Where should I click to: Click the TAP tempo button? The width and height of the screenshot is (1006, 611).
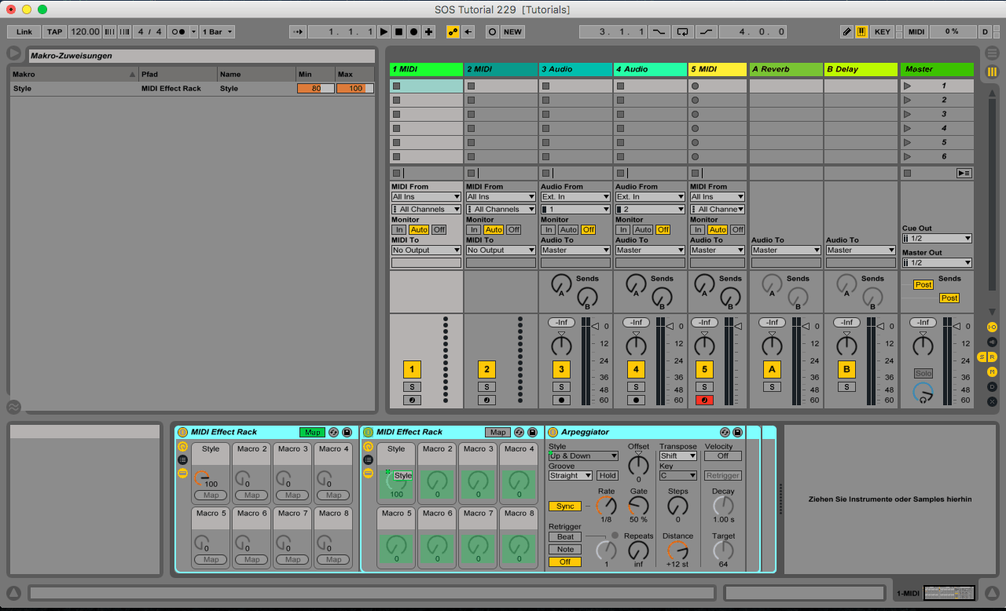click(54, 32)
